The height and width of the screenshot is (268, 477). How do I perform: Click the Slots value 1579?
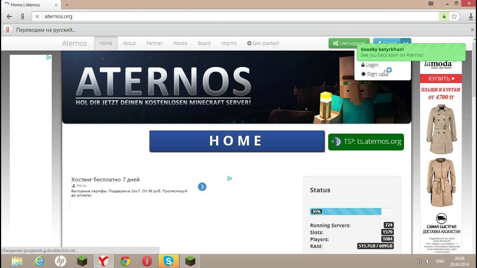pos(388,232)
